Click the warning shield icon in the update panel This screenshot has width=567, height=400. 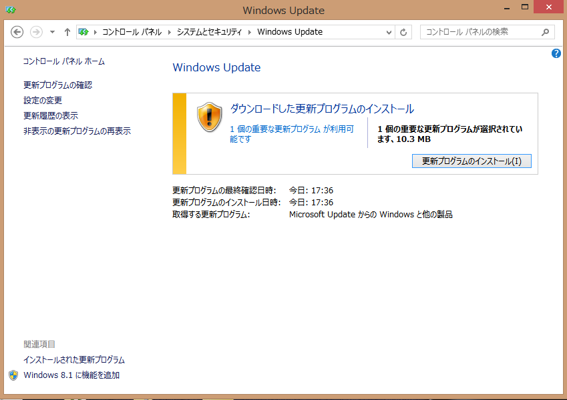click(x=210, y=117)
